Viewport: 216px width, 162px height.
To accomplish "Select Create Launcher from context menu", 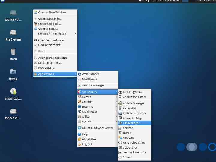I will [x=55, y=19].
